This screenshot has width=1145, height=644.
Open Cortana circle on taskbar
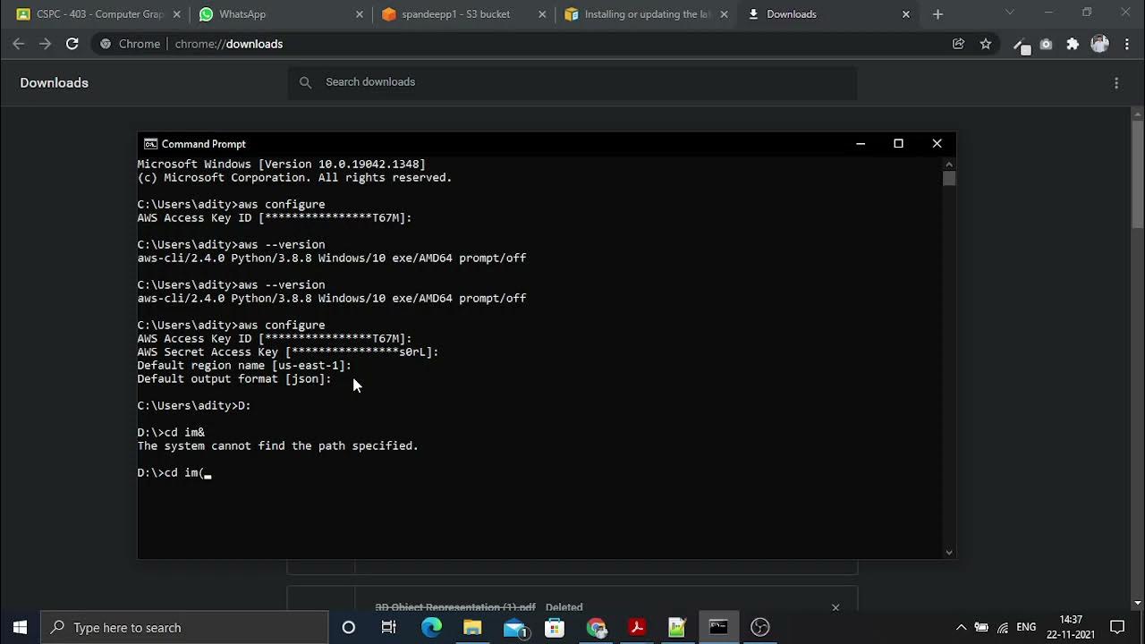(349, 627)
